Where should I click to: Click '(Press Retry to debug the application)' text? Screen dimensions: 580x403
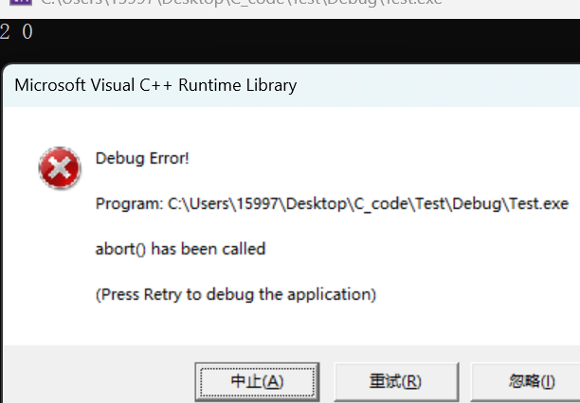[x=236, y=295]
